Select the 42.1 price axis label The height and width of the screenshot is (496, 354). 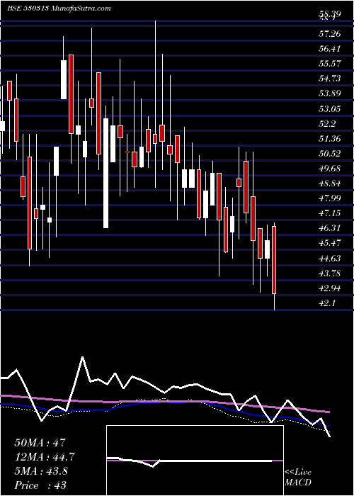click(327, 303)
